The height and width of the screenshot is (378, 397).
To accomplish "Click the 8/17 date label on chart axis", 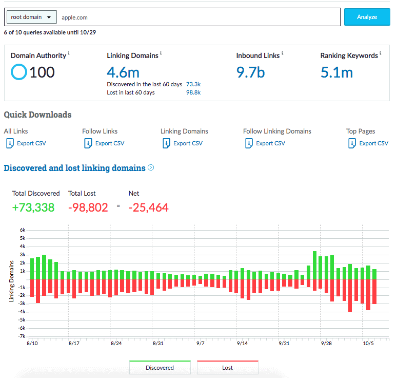I will click(x=74, y=343).
